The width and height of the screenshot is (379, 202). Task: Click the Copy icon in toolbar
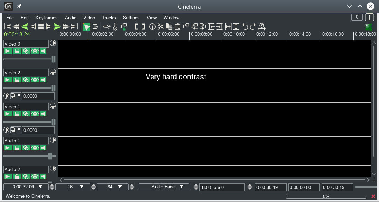click(169, 27)
